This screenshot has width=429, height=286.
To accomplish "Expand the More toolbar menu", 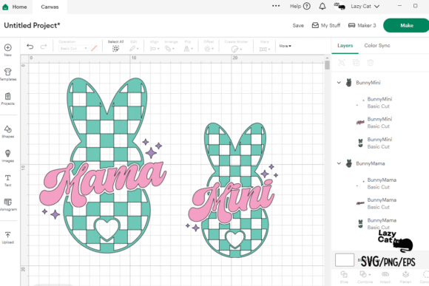I will coord(285,46).
